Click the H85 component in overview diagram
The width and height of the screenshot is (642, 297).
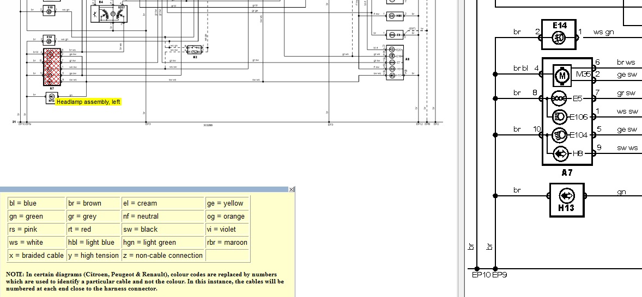[x=395, y=16]
